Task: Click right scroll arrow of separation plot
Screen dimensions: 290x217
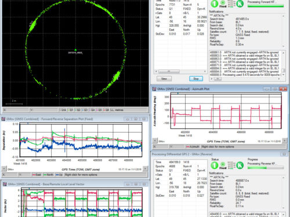Action: click(x=145, y=169)
